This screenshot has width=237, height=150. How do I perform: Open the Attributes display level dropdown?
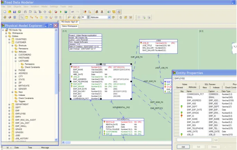(x=109, y=17)
